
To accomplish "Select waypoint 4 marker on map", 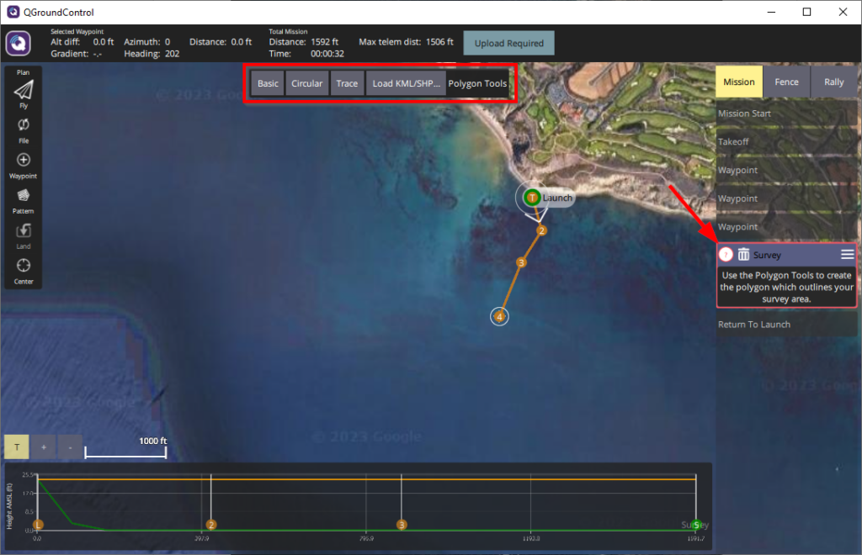I will (x=499, y=317).
